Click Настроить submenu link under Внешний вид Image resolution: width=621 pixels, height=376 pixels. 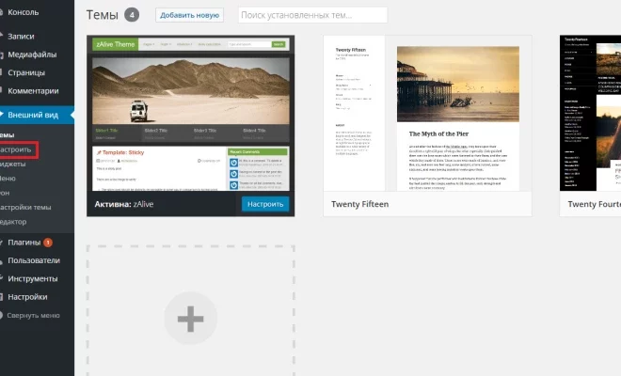[x=15, y=149]
